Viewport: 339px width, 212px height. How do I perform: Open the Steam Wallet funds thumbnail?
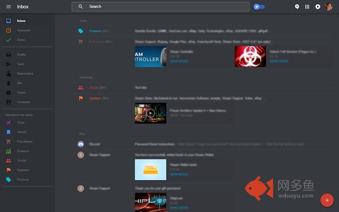pyautogui.click(x=150, y=170)
